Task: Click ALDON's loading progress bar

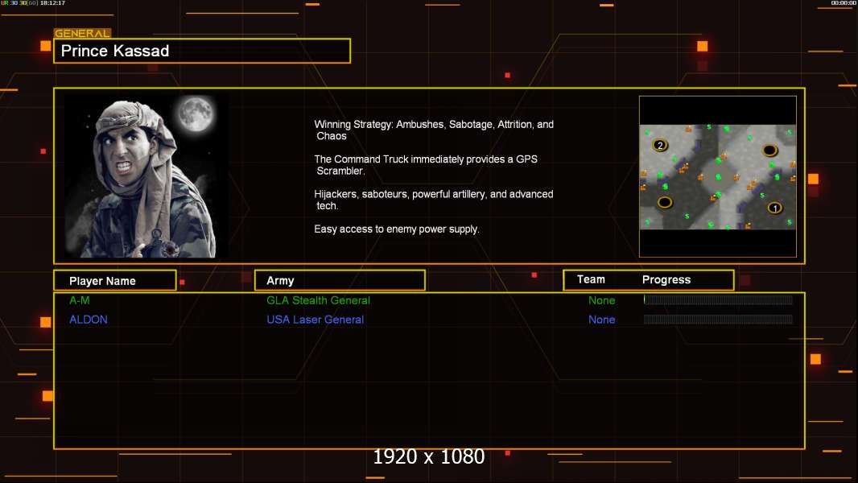Action: [718, 320]
